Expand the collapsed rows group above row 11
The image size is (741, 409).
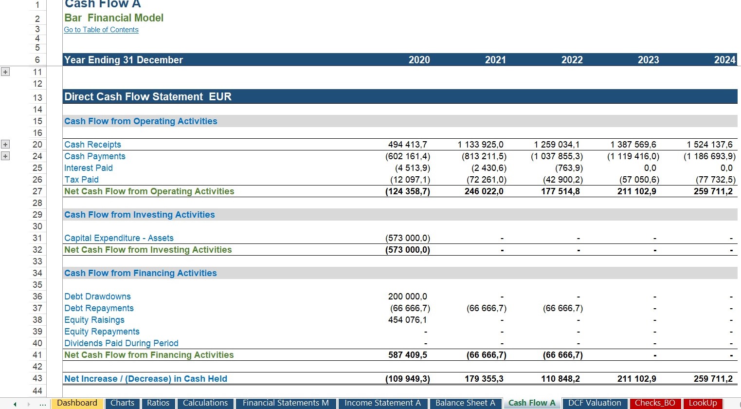coord(5,72)
